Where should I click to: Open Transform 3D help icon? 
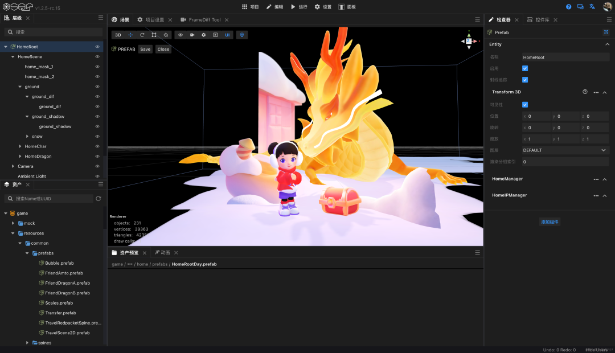click(x=585, y=92)
